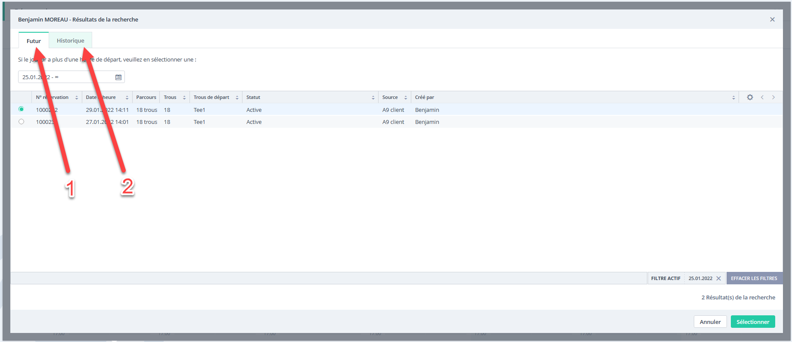Click Tee1 in 27.01.2022 row

(199, 122)
